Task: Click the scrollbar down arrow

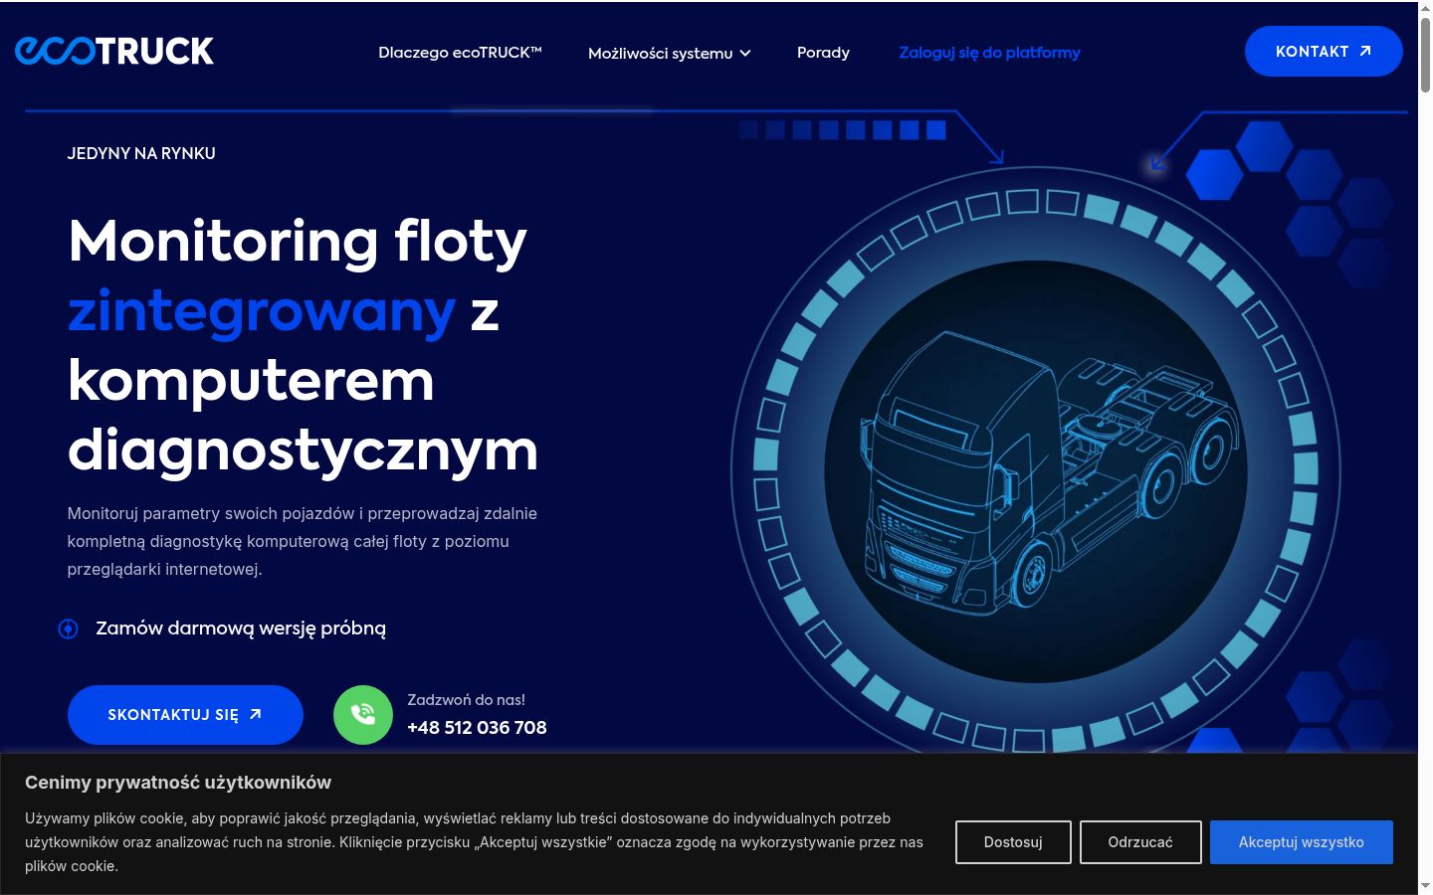Action: pyautogui.click(x=1425, y=886)
